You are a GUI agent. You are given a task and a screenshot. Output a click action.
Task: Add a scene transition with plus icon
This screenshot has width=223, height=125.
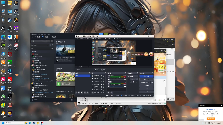pyautogui.click(x=131, y=82)
